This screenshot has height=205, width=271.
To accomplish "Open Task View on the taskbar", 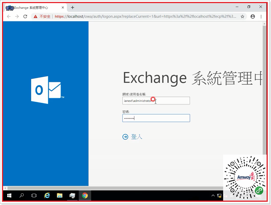I will [x=34, y=195].
